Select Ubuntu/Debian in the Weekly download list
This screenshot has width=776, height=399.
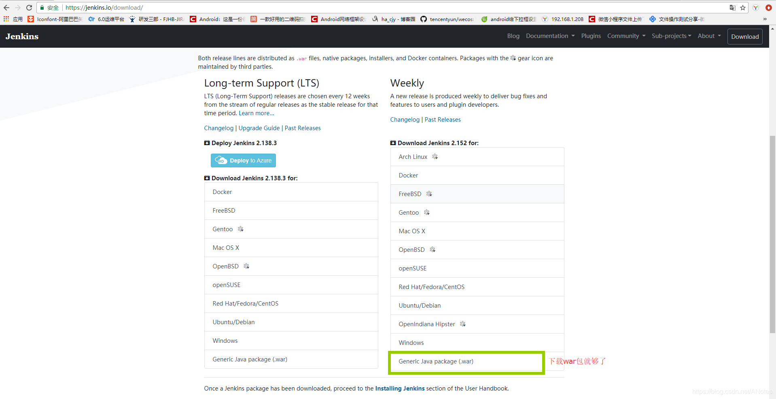click(x=477, y=306)
